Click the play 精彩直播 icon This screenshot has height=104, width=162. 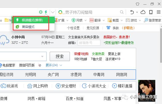tap(114, 86)
